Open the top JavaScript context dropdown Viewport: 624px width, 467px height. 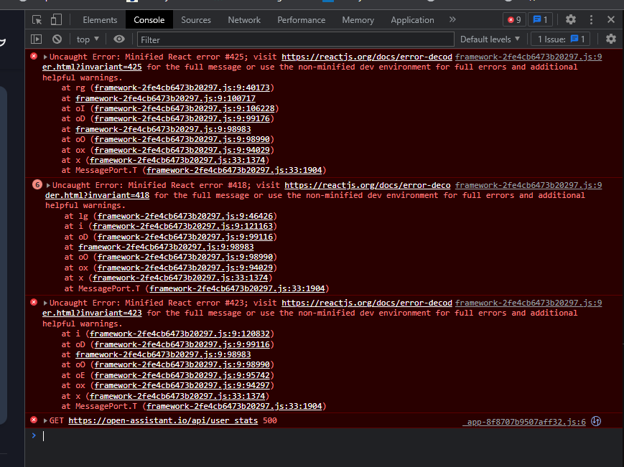(x=88, y=39)
